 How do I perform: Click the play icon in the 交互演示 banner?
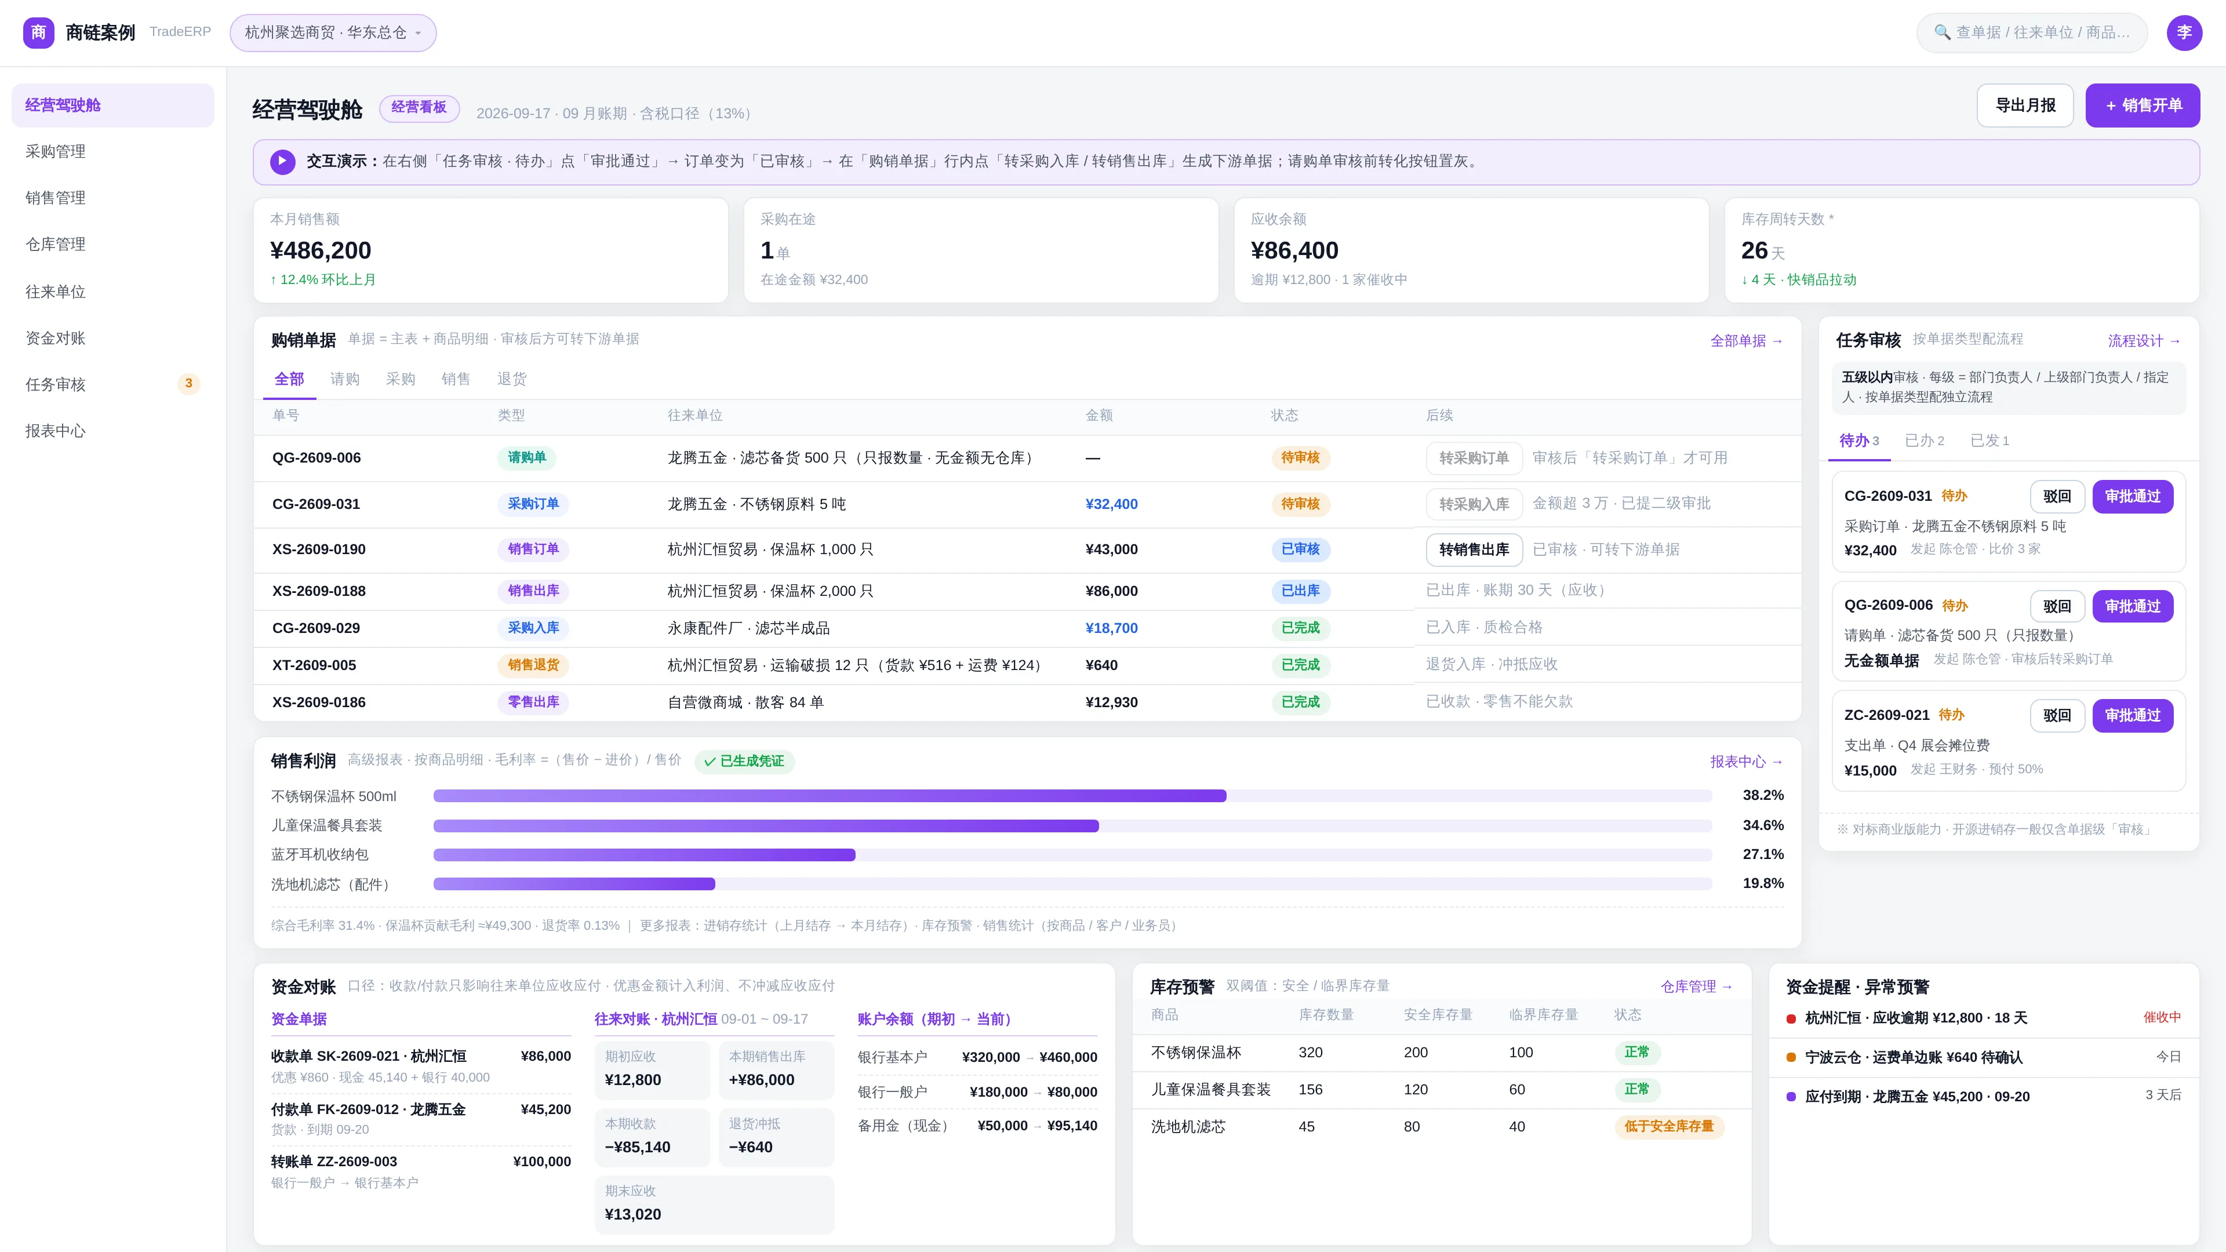(x=282, y=162)
